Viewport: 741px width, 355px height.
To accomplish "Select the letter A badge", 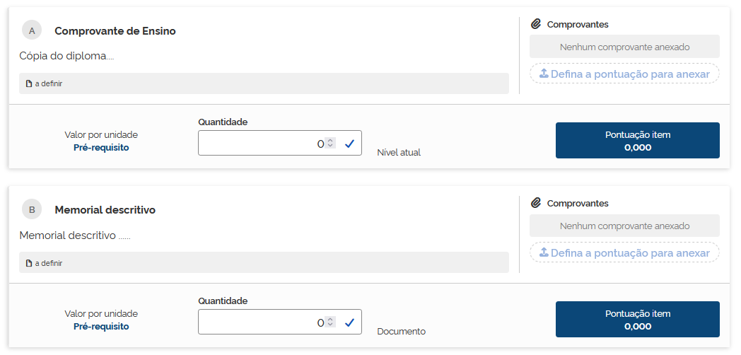I will click(x=32, y=30).
